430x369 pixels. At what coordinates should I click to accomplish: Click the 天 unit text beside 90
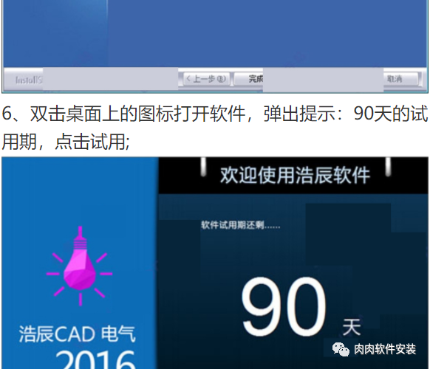(352, 327)
